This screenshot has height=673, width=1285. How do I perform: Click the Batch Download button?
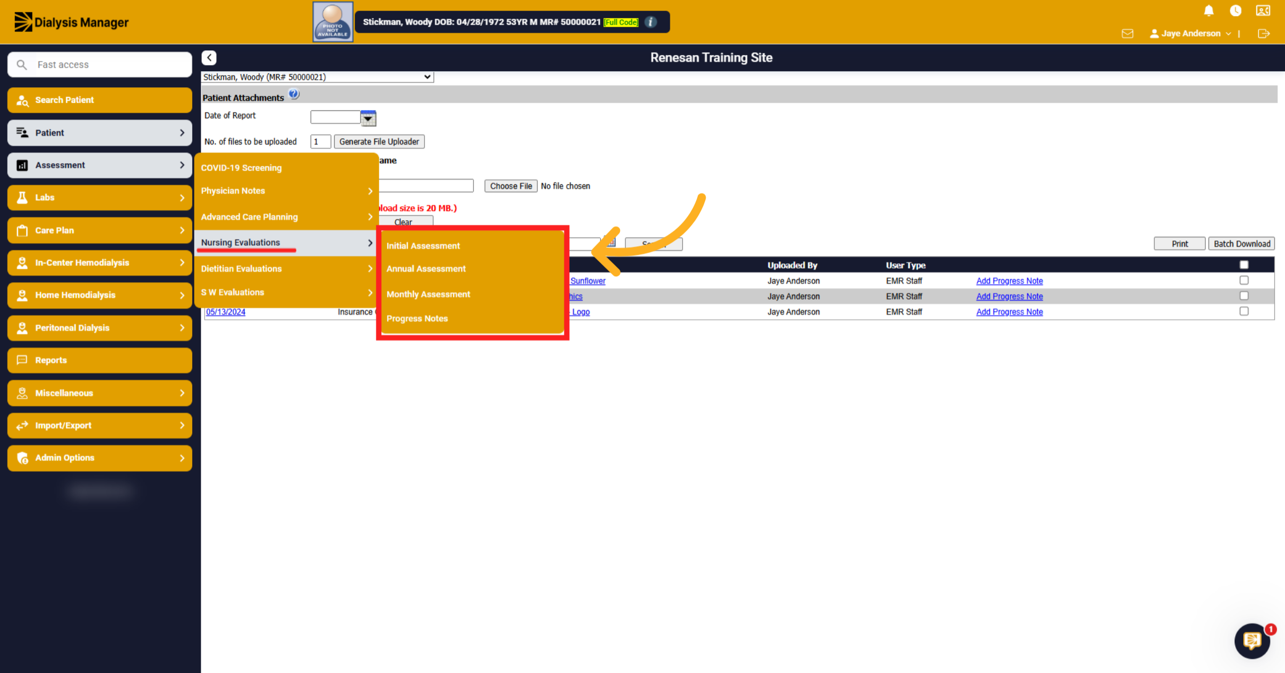(x=1241, y=244)
